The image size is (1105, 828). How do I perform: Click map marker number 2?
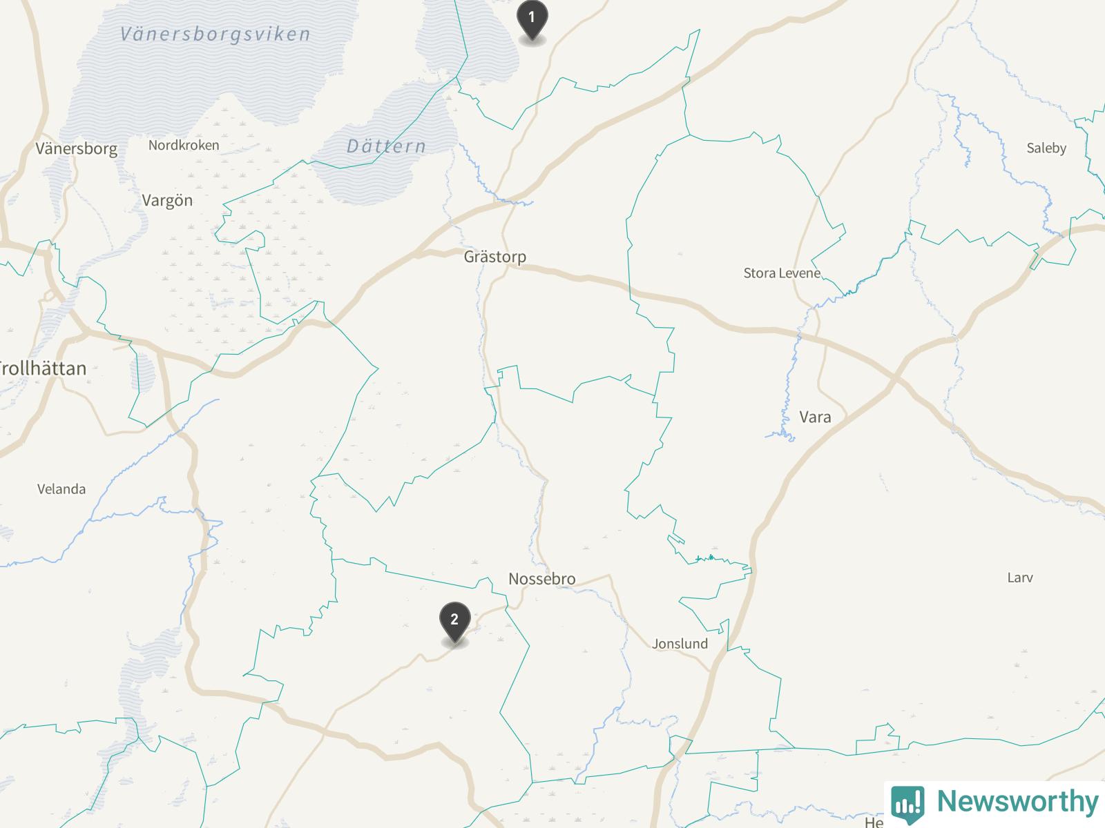click(454, 624)
